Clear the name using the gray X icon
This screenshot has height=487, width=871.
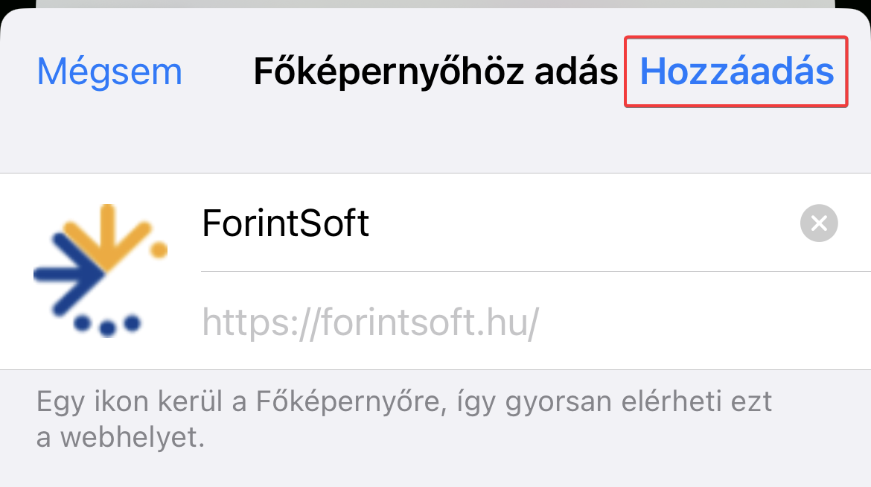tap(819, 223)
